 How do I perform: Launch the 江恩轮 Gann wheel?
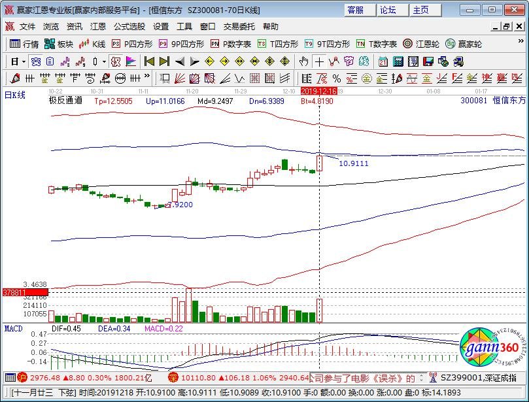[421, 44]
